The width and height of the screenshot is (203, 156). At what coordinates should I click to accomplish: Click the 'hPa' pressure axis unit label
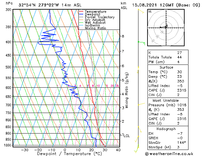coord(9,4)
